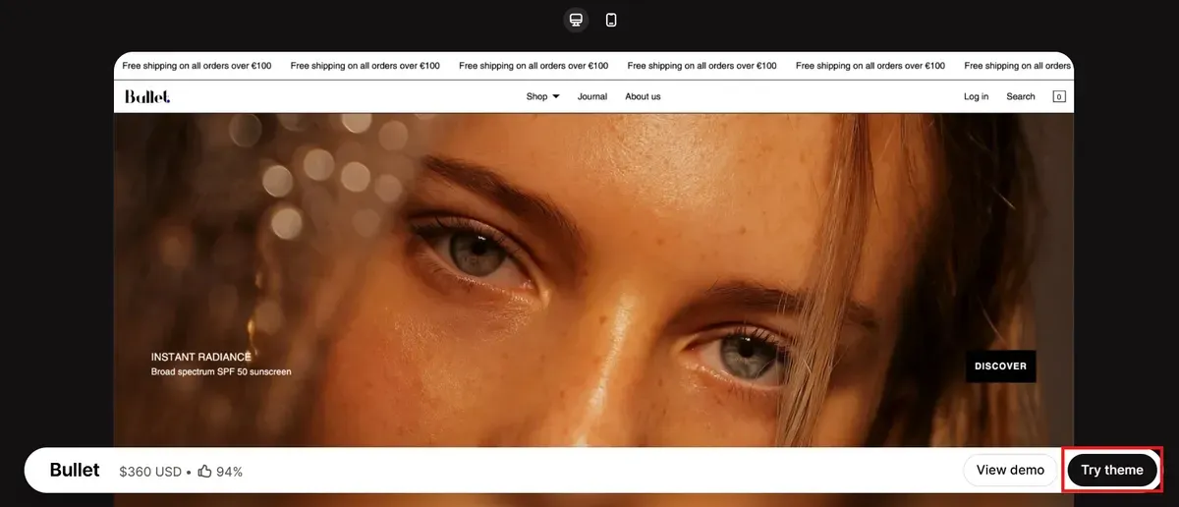Open the cart icon showing 0
The width and height of the screenshot is (1179, 507).
pos(1059,96)
